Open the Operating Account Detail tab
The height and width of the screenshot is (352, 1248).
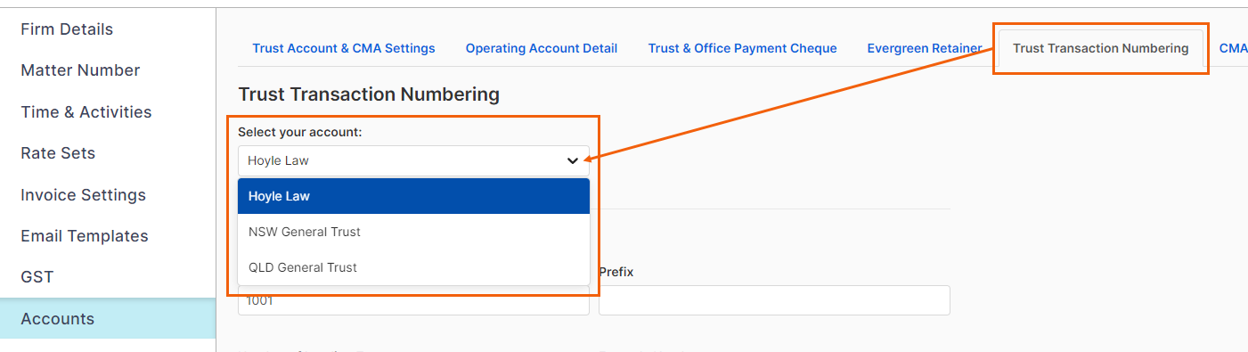[x=542, y=48]
